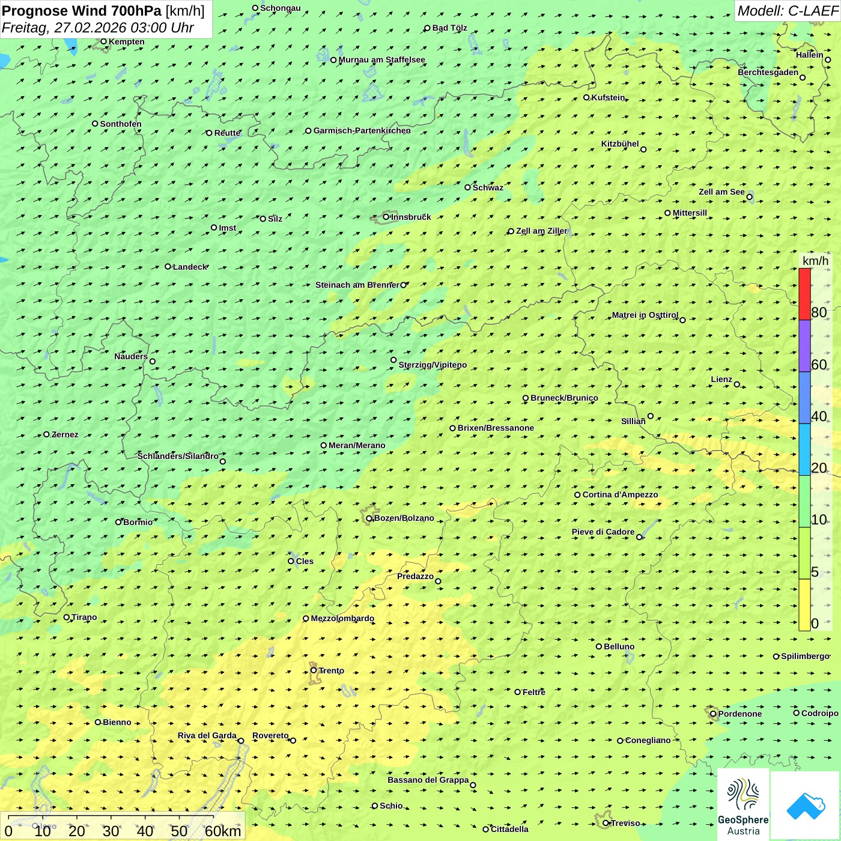Click the Belluno location circle
The height and width of the screenshot is (841, 841).
point(599,646)
